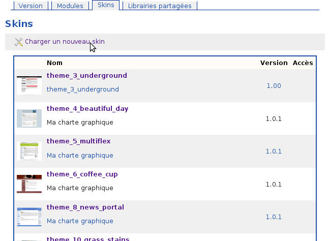Click the theme_8_news_portal preview thumbnail
Screen dimensions: 329x241
[x=29, y=217]
